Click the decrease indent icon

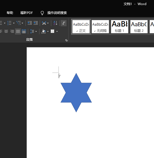30,23
